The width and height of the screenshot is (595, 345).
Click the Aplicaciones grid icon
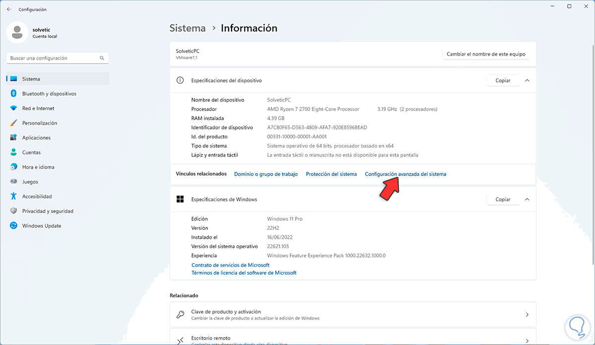(13, 138)
